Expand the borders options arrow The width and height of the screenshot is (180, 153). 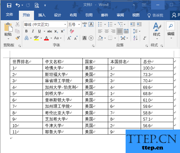coord(115,38)
